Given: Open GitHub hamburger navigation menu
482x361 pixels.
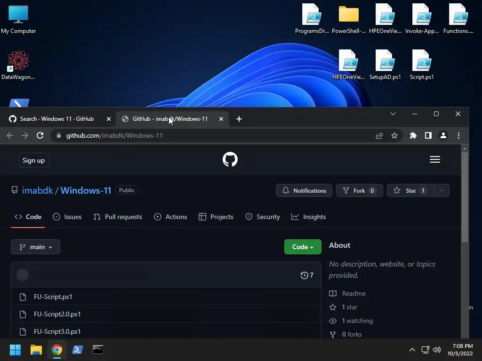Looking at the screenshot, I should (434, 159).
